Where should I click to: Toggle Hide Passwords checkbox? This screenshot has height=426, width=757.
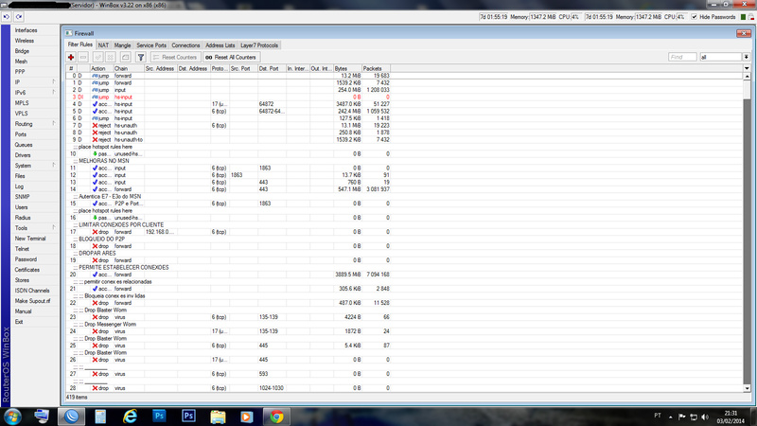point(695,17)
